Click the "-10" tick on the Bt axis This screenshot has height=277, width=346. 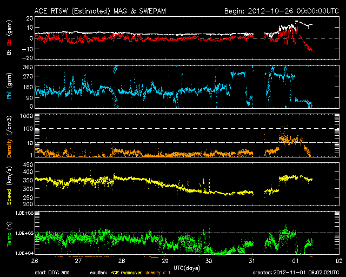click(x=28, y=49)
